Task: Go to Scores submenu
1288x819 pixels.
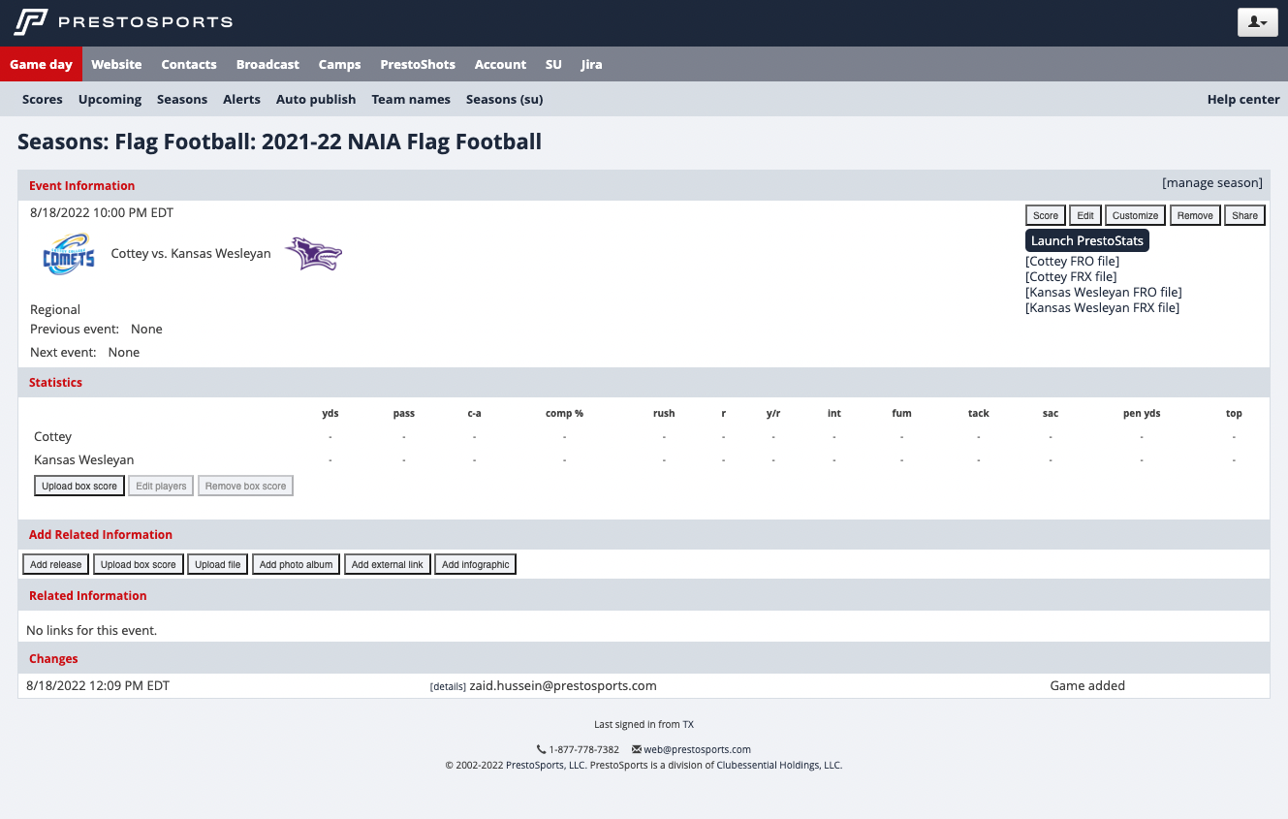Action: click(x=43, y=99)
